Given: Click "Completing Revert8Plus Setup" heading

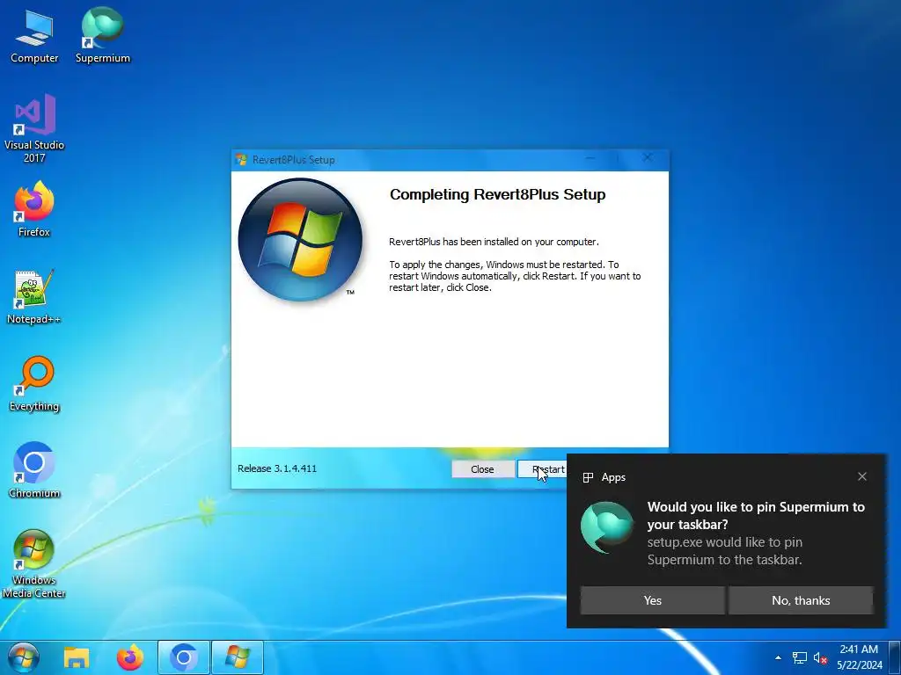Looking at the screenshot, I should click(498, 194).
